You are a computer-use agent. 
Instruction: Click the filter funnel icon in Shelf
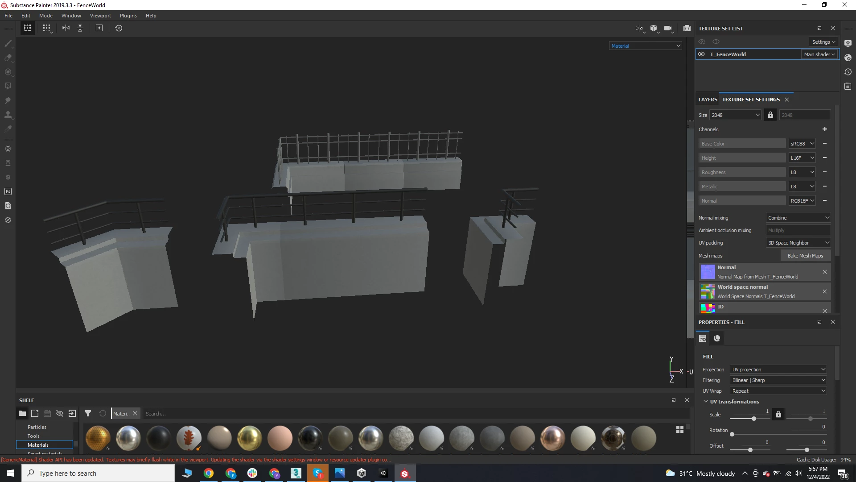88,414
